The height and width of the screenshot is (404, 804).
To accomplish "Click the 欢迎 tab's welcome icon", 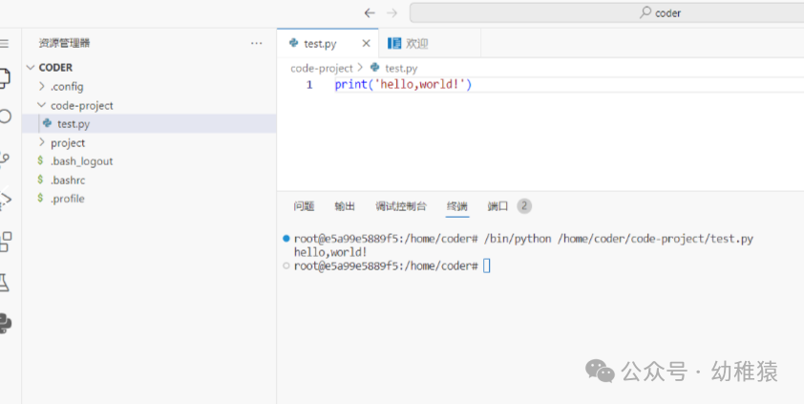I will [394, 43].
